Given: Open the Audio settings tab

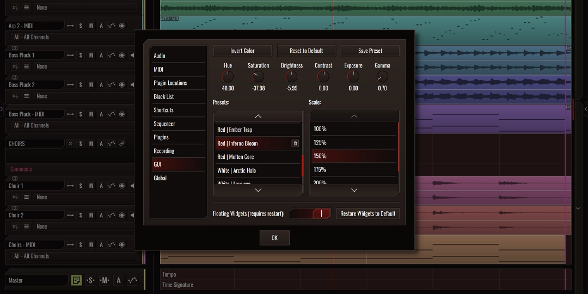Looking at the screenshot, I should (179, 56).
